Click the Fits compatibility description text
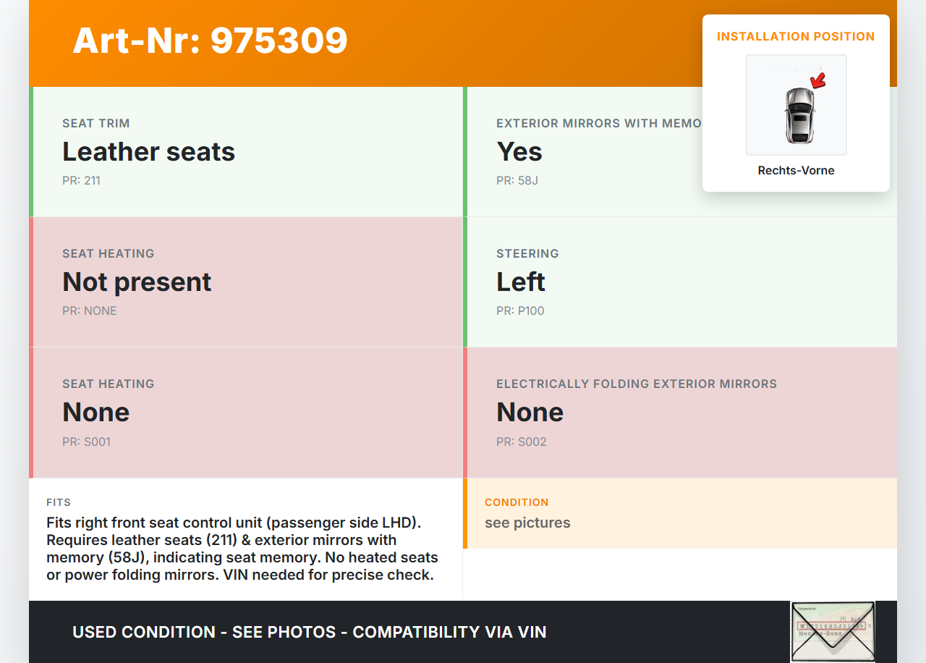Viewport: 926px width, 663px height. (242, 549)
